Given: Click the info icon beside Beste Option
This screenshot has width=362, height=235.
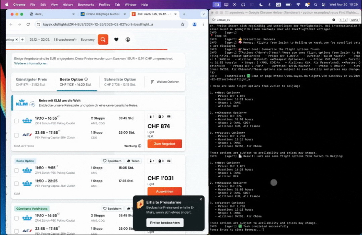Looking at the screenshot, I should [86, 79].
